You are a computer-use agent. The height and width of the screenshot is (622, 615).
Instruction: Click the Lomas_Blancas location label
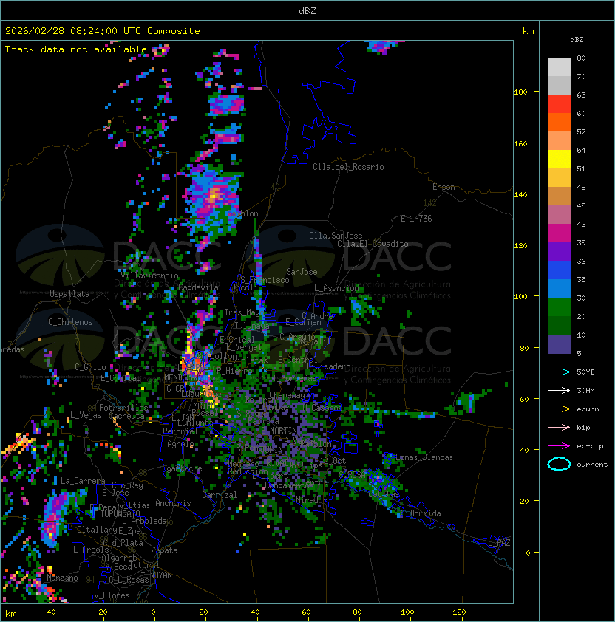[x=424, y=457]
